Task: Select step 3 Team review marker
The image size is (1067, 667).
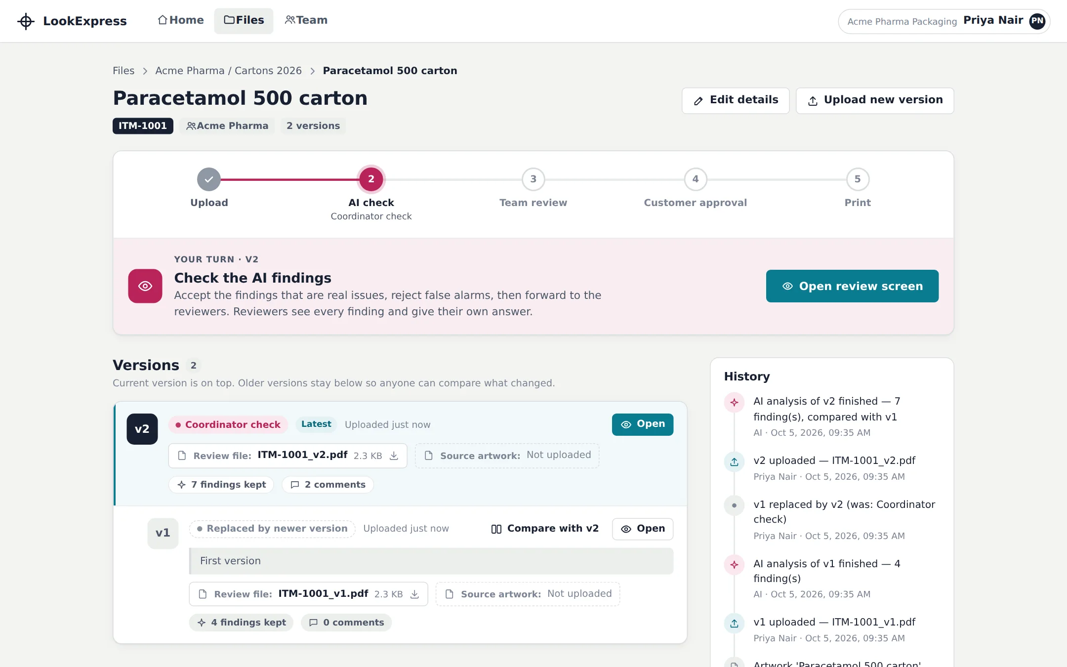Action: pos(533,179)
